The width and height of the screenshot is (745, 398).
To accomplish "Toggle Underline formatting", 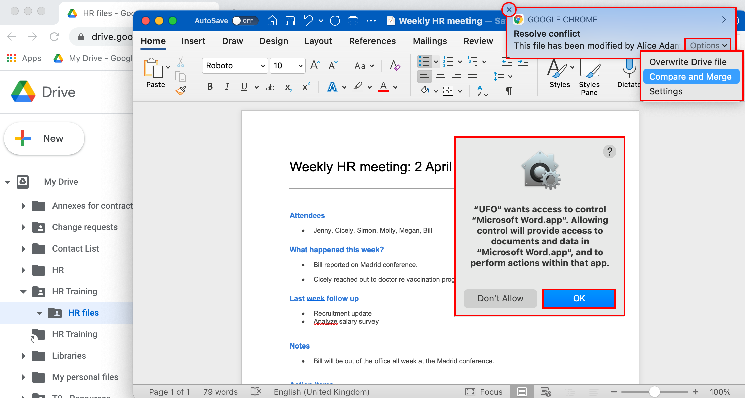I will click(244, 87).
